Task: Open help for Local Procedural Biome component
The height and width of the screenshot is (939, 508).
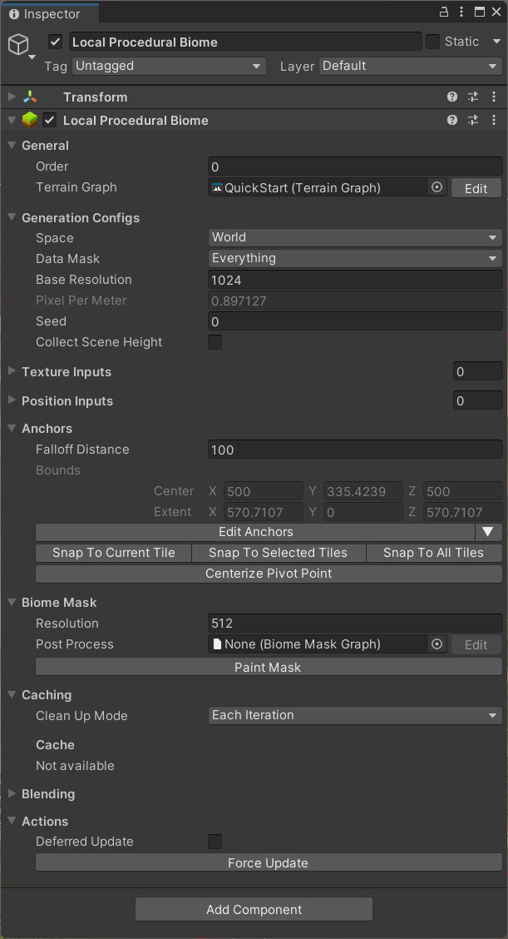Action: pyautogui.click(x=452, y=120)
